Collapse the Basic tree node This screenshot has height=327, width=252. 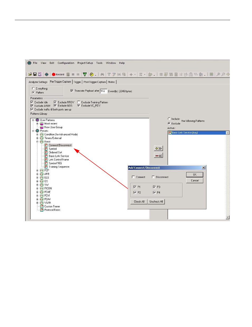tap(37, 142)
